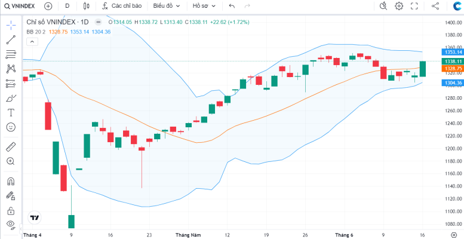Click the H1338.72 high value
This screenshot has height=239, width=464.
tap(146, 22)
